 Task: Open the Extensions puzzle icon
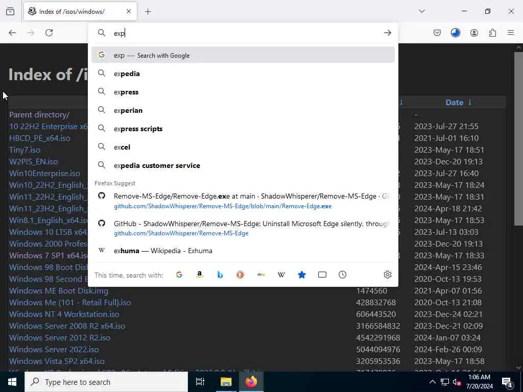pos(492,33)
